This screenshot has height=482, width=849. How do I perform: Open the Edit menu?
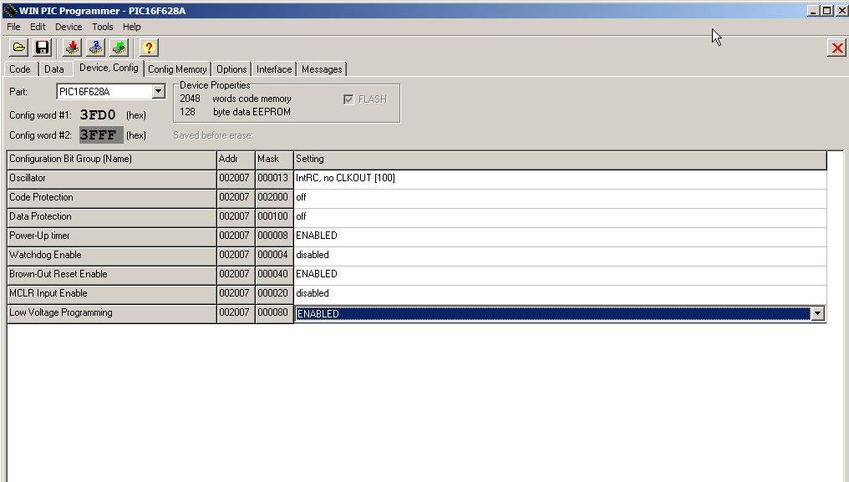tap(38, 27)
